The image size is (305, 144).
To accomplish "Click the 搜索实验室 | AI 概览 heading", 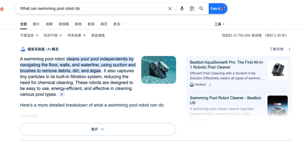I will 43,49.
